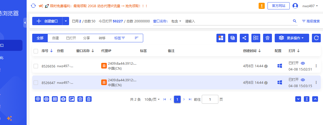Click the 创建窗口 button

pyautogui.click(x=47, y=21)
